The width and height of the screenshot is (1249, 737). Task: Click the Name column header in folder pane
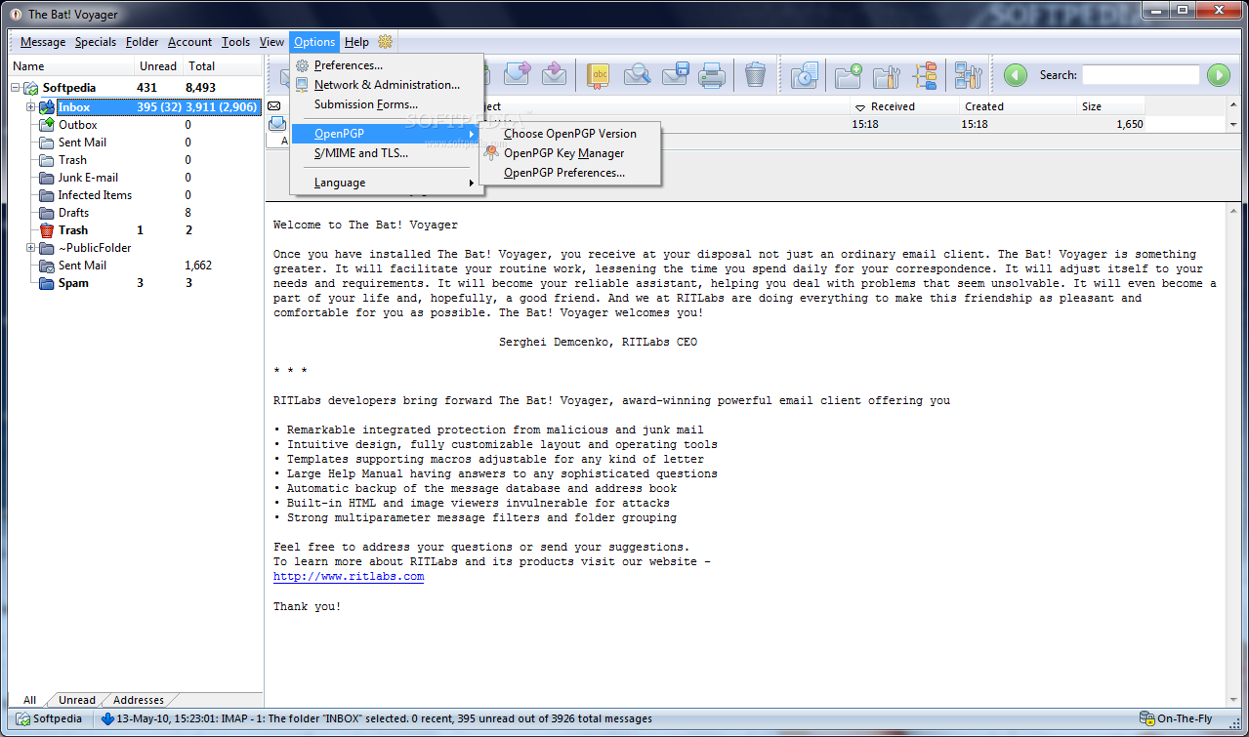(x=71, y=66)
